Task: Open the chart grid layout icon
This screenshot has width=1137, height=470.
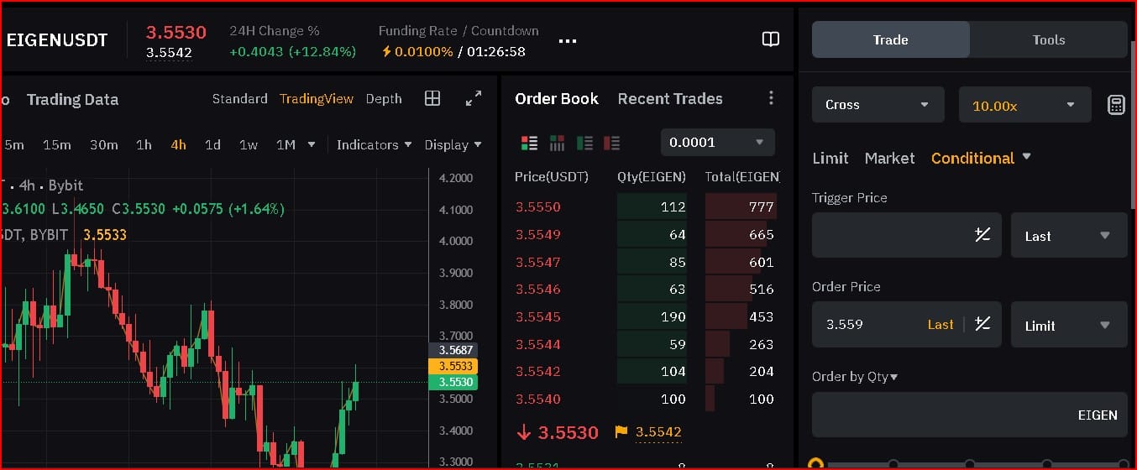Action: click(432, 98)
